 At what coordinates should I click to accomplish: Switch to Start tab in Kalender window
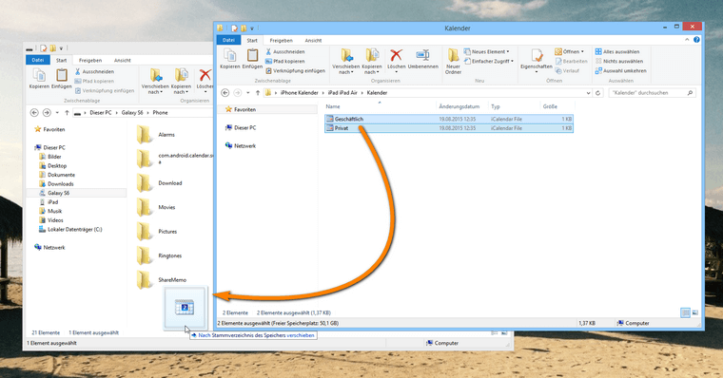pos(252,41)
